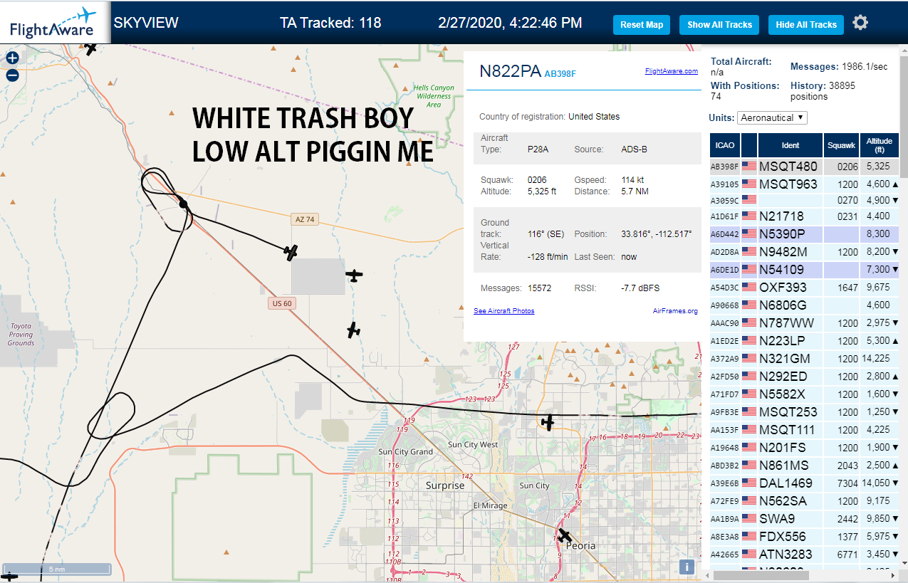Select the N5582X aircraft row

coord(805,394)
